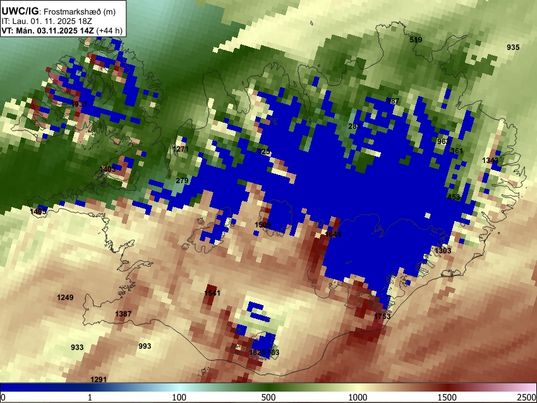Click the 1249 value label
537x403 pixels.
click(65, 298)
